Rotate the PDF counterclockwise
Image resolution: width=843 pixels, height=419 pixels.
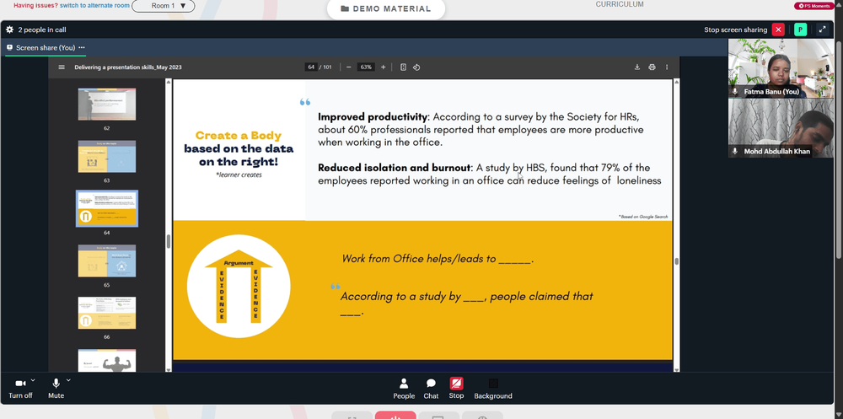(x=416, y=67)
